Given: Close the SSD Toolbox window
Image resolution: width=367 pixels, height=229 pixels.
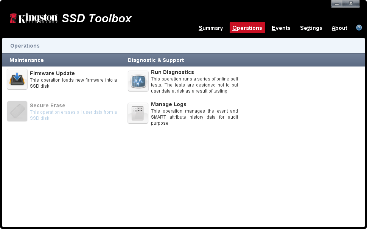Looking at the screenshot, I should click(351, 3).
